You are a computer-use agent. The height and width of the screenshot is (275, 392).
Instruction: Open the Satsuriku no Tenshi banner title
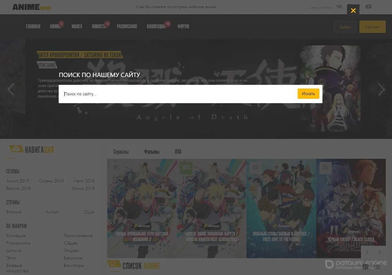tap(80, 55)
